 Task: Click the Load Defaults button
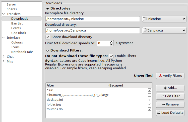pos(170,113)
